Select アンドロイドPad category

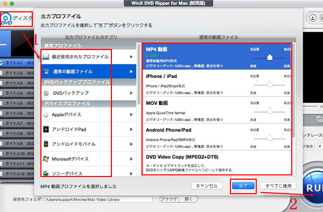89,129
